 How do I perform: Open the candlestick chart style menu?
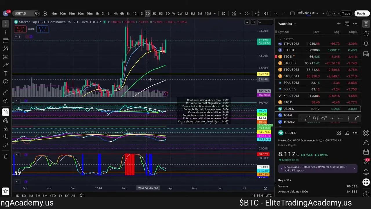click(x=224, y=13)
